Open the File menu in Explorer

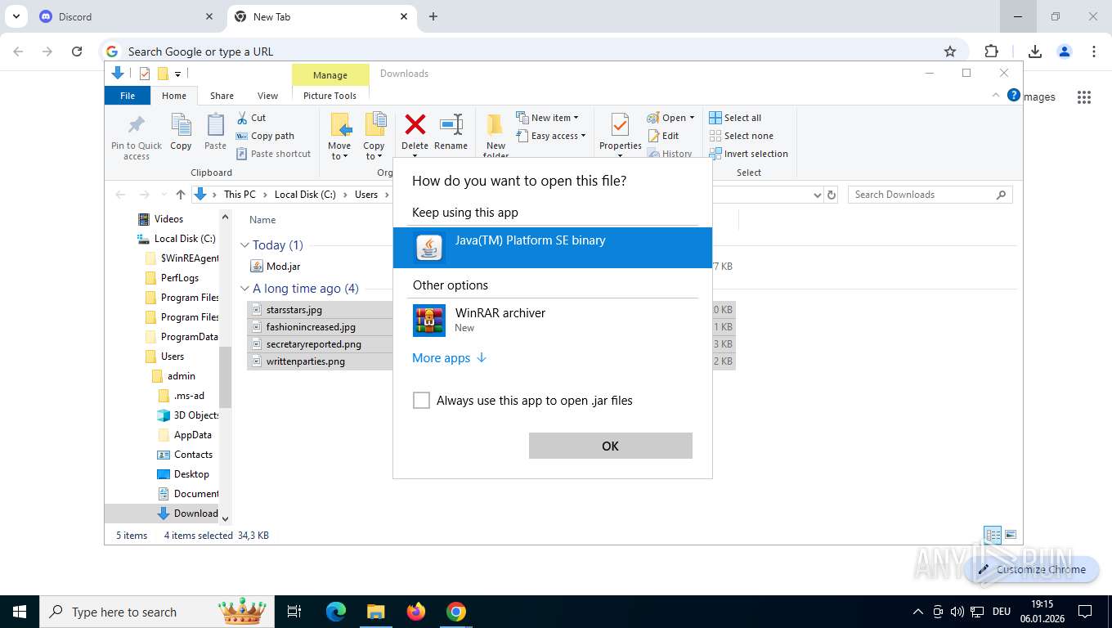[x=128, y=96]
